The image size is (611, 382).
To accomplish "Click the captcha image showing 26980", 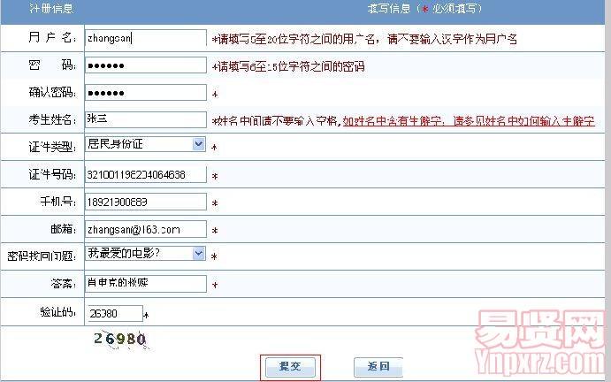I will click(x=120, y=340).
